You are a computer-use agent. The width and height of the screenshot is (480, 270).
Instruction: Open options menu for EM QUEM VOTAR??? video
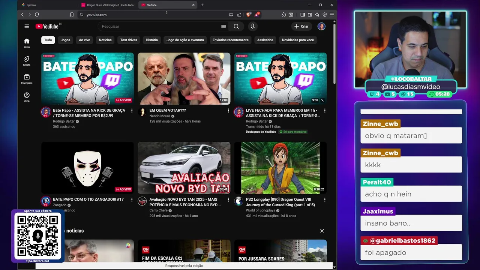228,111
